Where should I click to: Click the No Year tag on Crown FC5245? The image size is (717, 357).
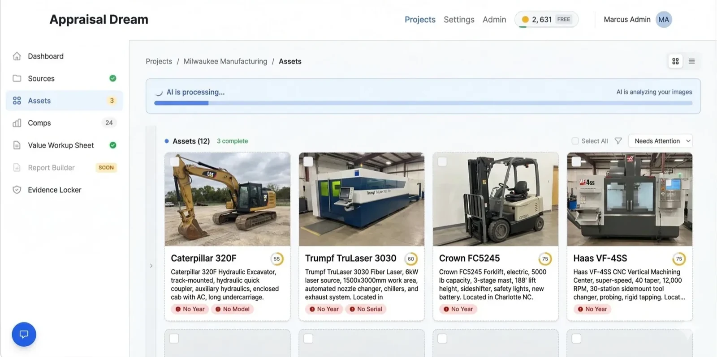pyautogui.click(x=458, y=309)
